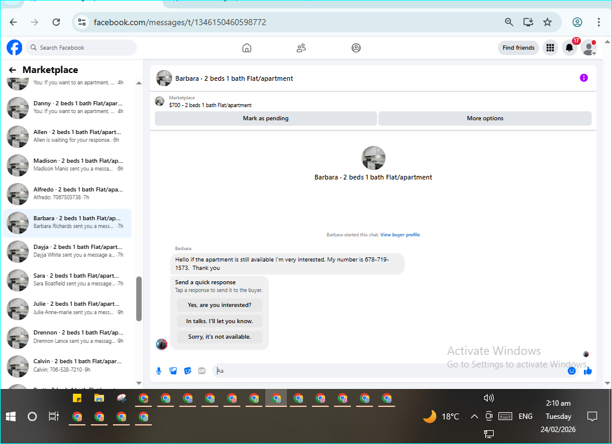Click conversation list scroll down arrow
This screenshot has width=612, height=444.
point(139,383)
